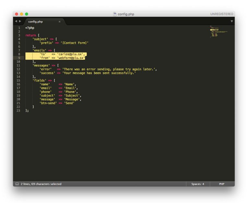Close the config.php tab
249x203 pixels.
(59, 22)
